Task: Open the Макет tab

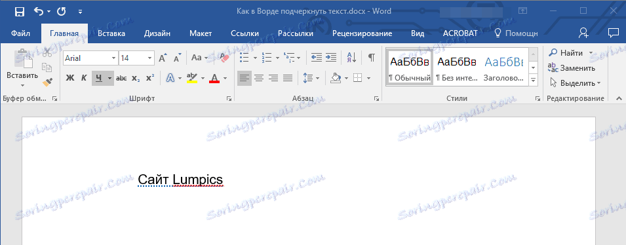Action: pos(201,33)
